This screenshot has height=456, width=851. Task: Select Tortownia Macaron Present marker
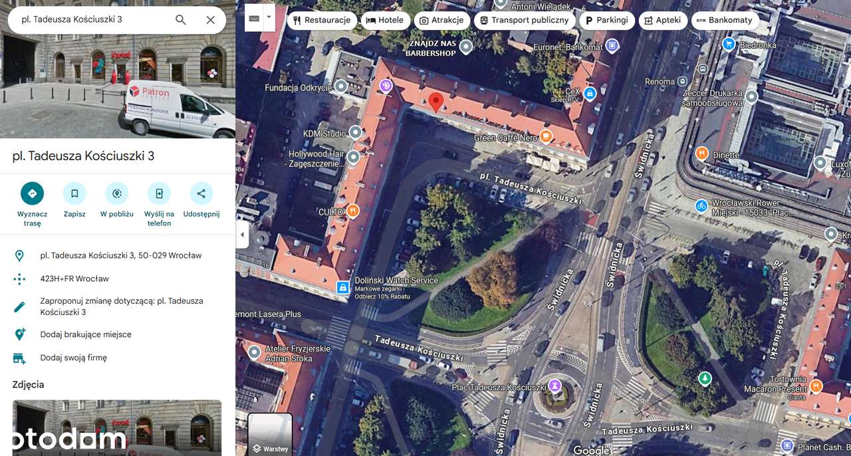pyautogui.click(x=816, y=386)
